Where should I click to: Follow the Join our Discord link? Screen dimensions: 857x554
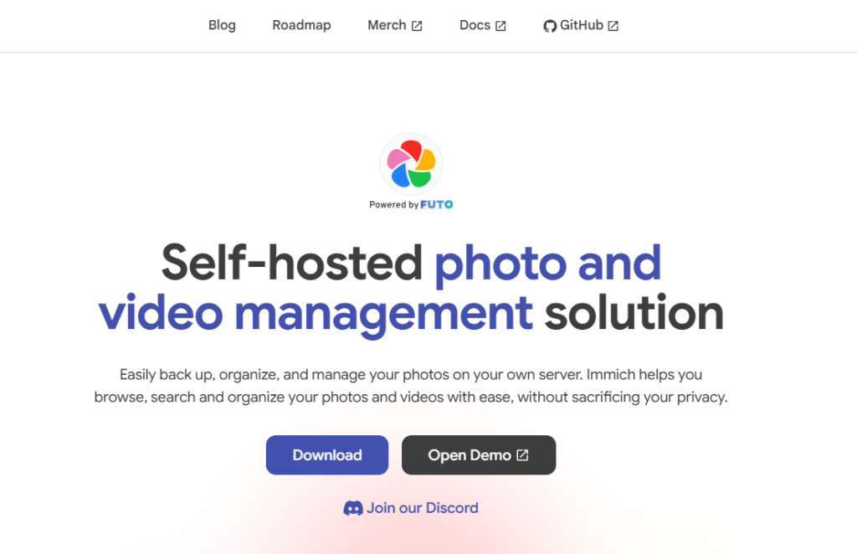pos(411,508)
